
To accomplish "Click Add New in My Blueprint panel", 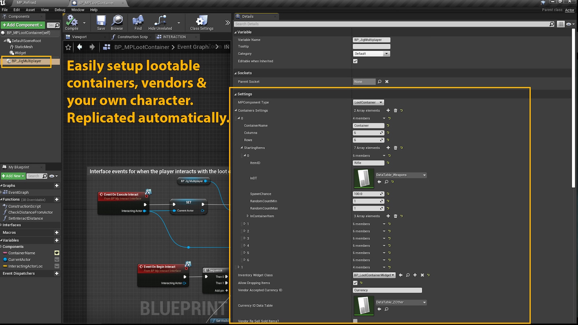I will (13, 176).
